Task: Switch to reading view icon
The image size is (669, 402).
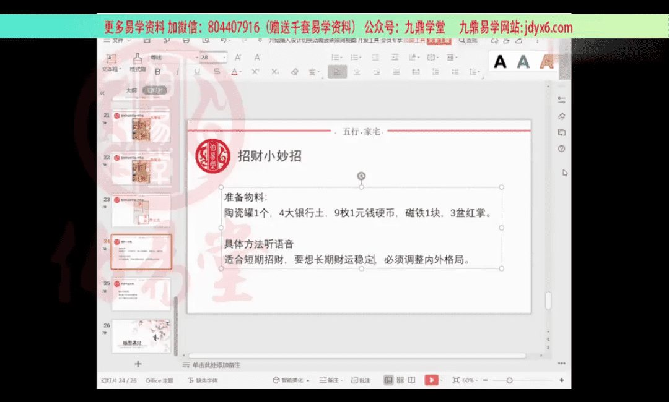Action: pyautogui.click(x=413, y=380)
